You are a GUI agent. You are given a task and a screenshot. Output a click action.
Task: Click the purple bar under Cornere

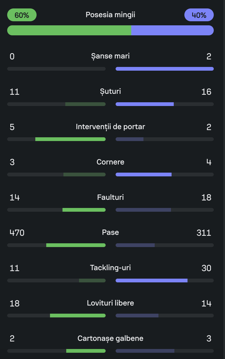pyautogui.click(x=143, y=174)
